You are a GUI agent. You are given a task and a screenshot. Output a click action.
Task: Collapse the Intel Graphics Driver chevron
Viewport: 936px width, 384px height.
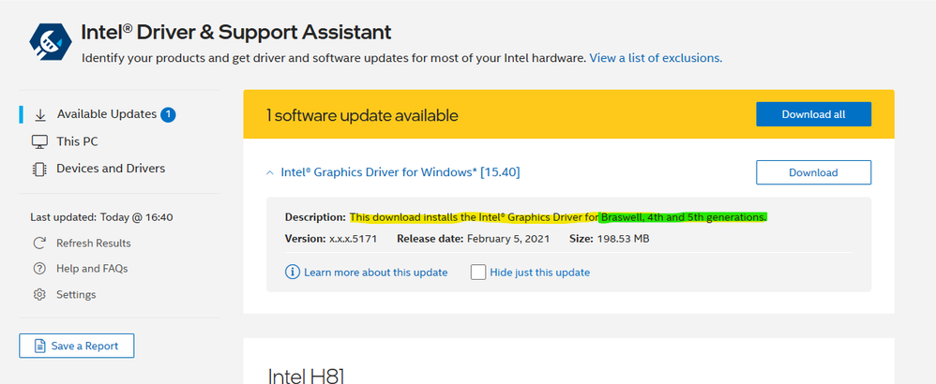click(x=269, y=173)
